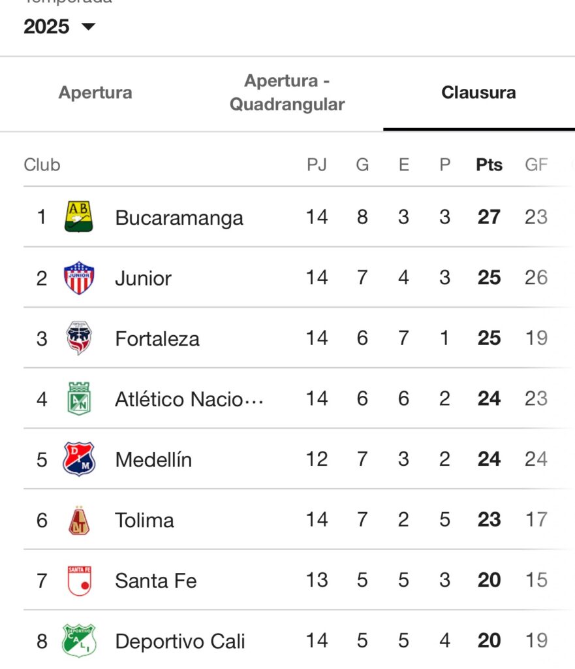Open the Deportivo Cali team link
The width and height of the screenshot is (575, 669).
pos(180,642)
